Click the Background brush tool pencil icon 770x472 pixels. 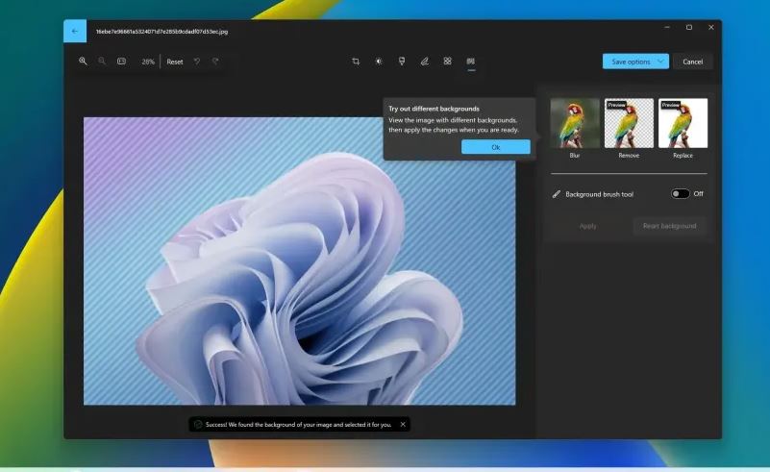click(x=557, y=194)
